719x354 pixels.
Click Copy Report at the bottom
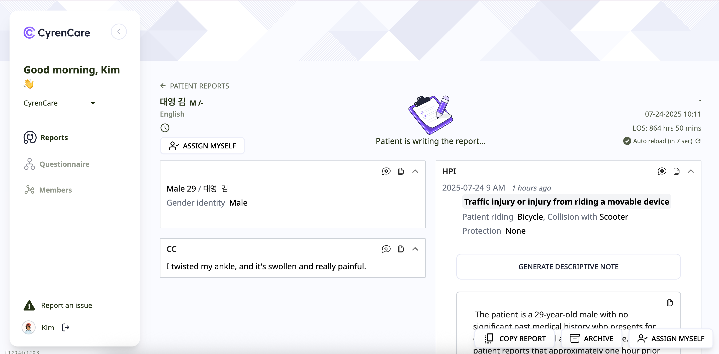click(x=514, y=338)
